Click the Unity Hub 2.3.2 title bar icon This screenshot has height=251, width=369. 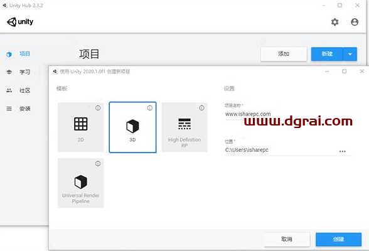click(5, 6)
